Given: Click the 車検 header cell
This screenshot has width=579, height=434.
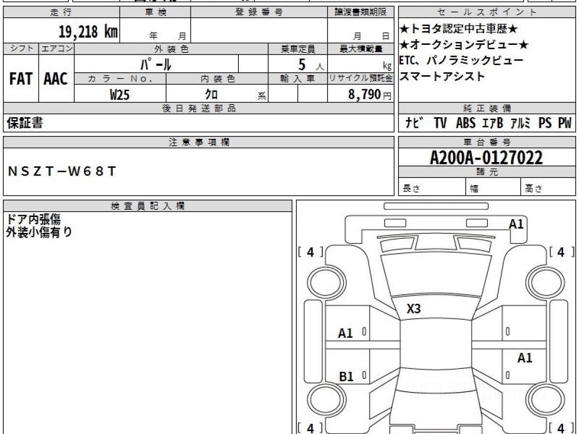Looking at the screenshot, I should 155,12.
